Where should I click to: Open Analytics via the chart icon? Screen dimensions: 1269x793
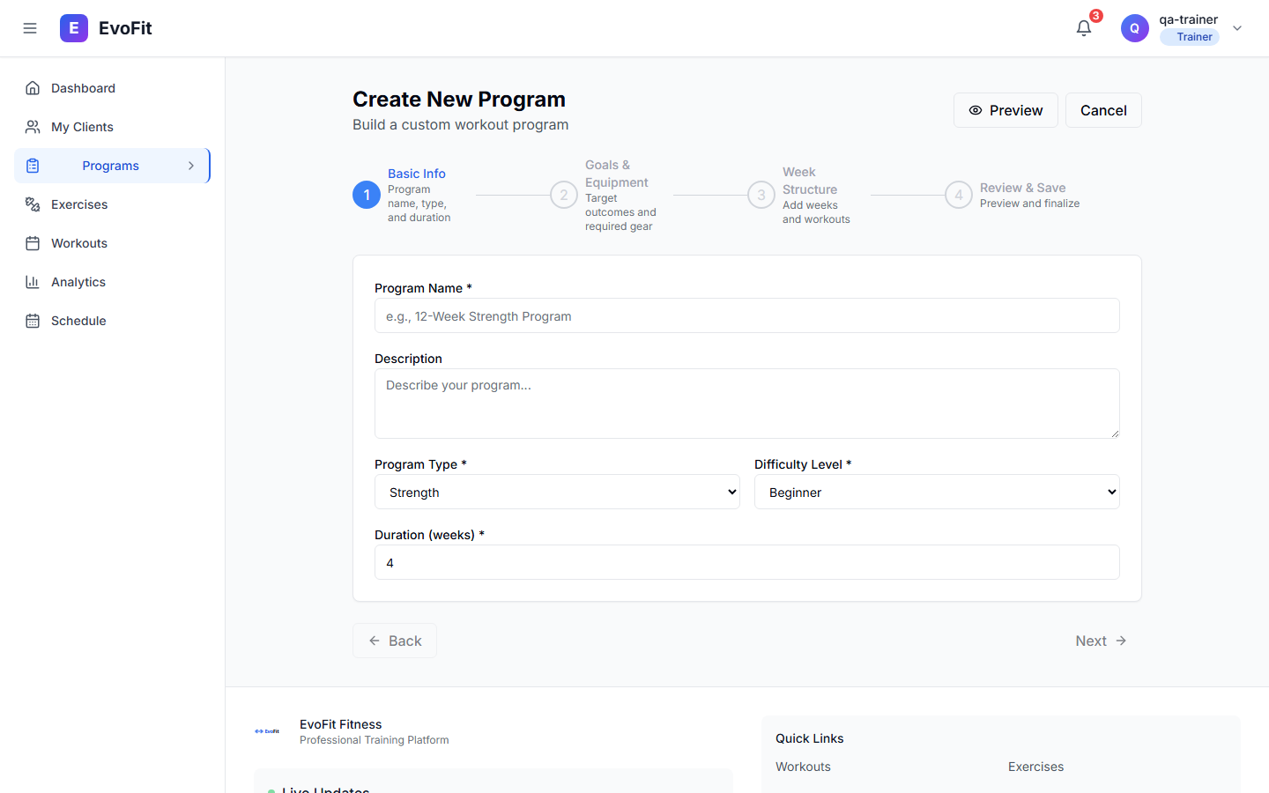[33, 282]
